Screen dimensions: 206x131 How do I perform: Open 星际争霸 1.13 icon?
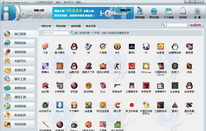(x=189, y=105)
